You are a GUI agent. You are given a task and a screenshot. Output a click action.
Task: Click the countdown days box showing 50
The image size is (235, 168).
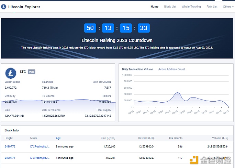[90, 28]
